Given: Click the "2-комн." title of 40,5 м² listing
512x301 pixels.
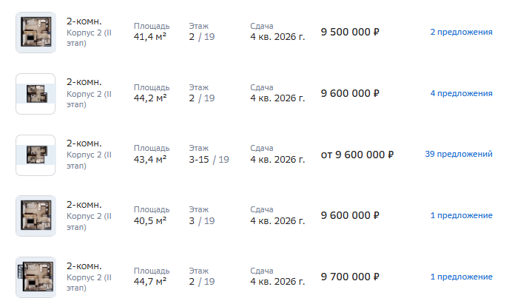Looking at the screenshot, I should click(84, 204).
